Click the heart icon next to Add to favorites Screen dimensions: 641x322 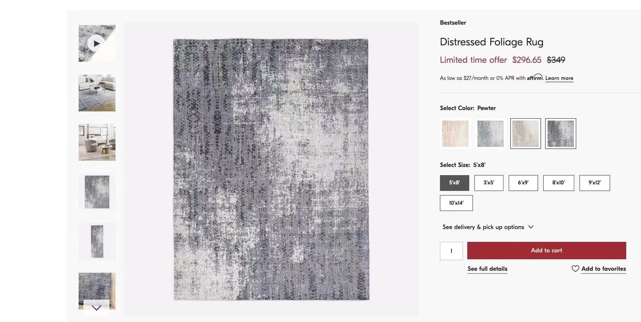click(x=575, y=269)
